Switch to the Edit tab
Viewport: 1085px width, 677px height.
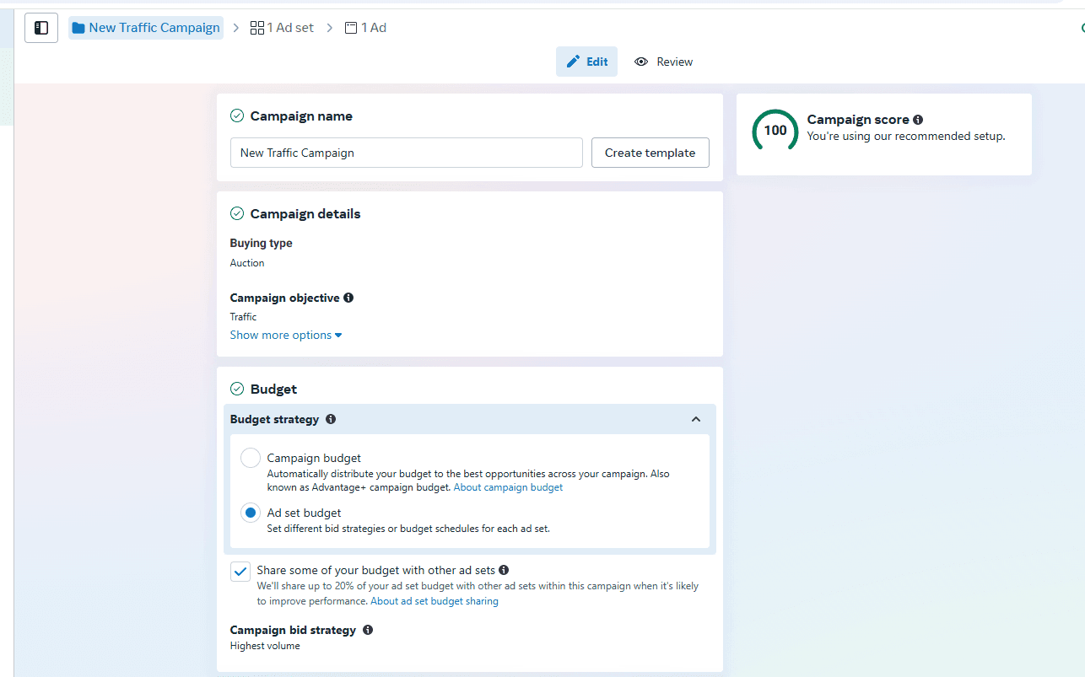click(586, 61)
